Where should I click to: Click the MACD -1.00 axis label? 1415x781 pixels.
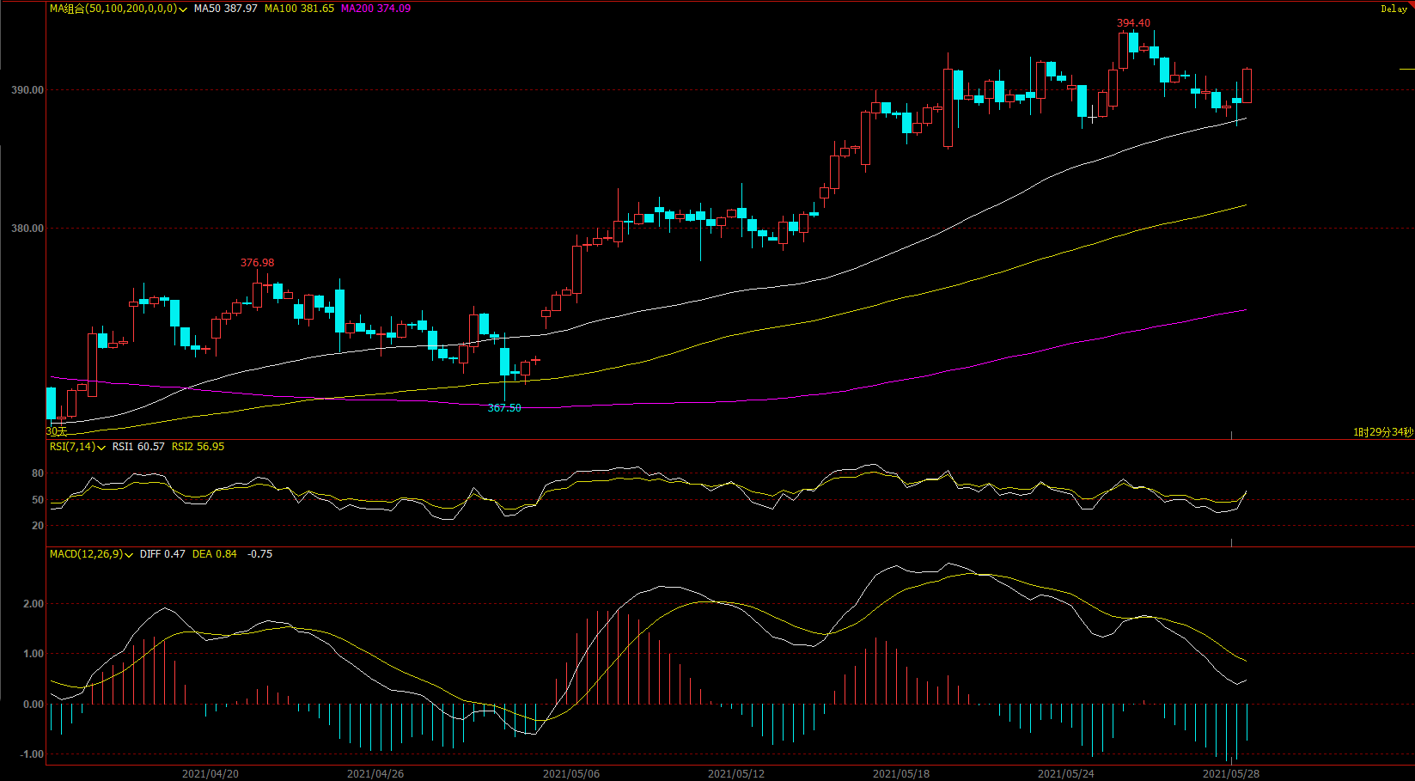(32, 754)
